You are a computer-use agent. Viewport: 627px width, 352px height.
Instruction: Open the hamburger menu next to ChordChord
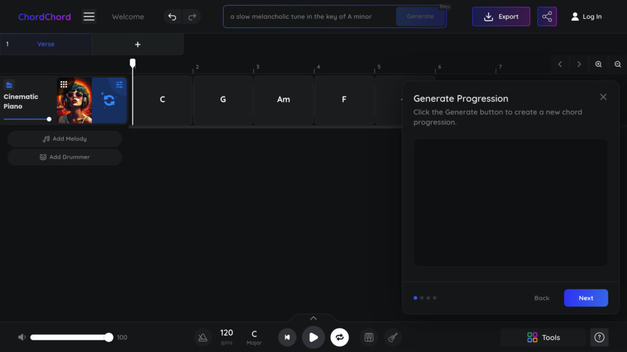89,16
